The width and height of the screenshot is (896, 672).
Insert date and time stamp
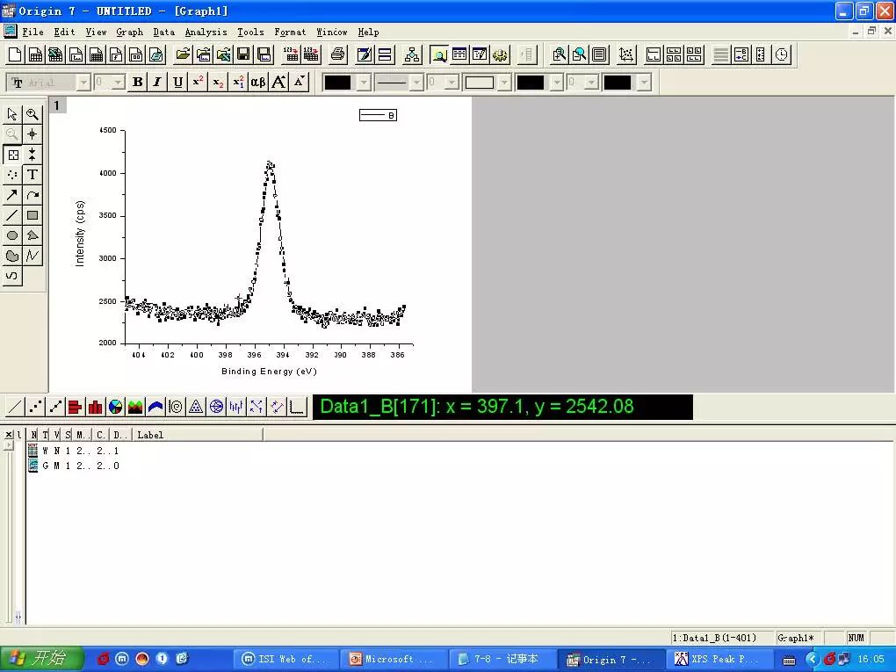tap(782, 54)
